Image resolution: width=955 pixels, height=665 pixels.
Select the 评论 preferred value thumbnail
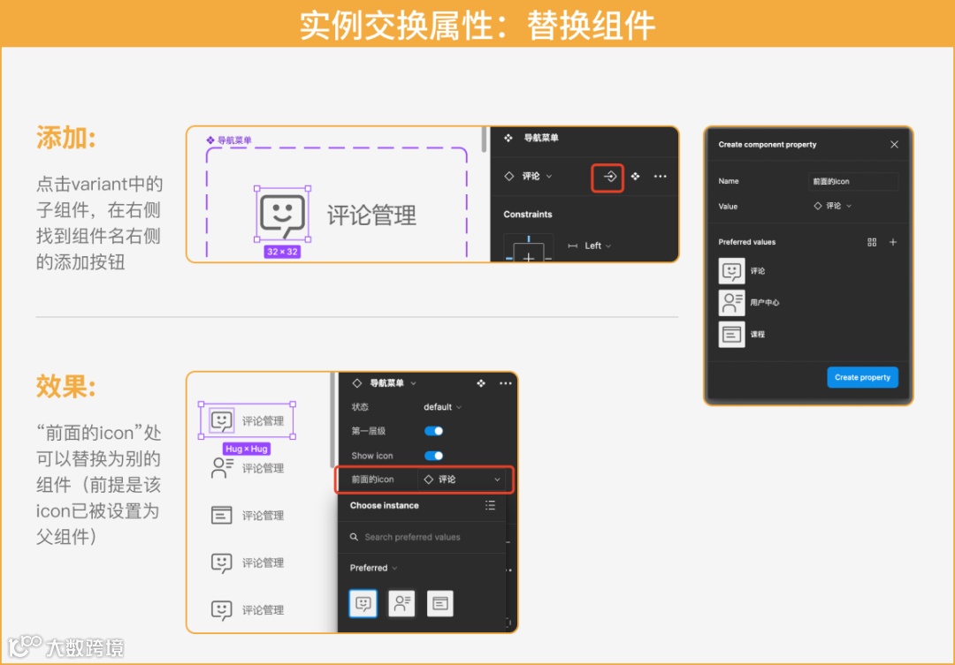[731, 271]
